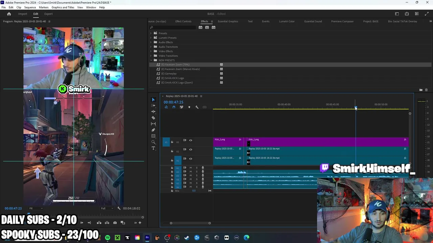Select the Pen tool
This screenshot has width=433, height=243.
point(153,130)
